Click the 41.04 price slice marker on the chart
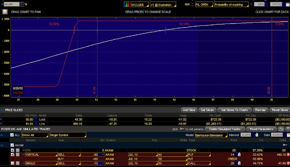Image resolution: width=290 pixels, height=167 pixels. (95, 91)
